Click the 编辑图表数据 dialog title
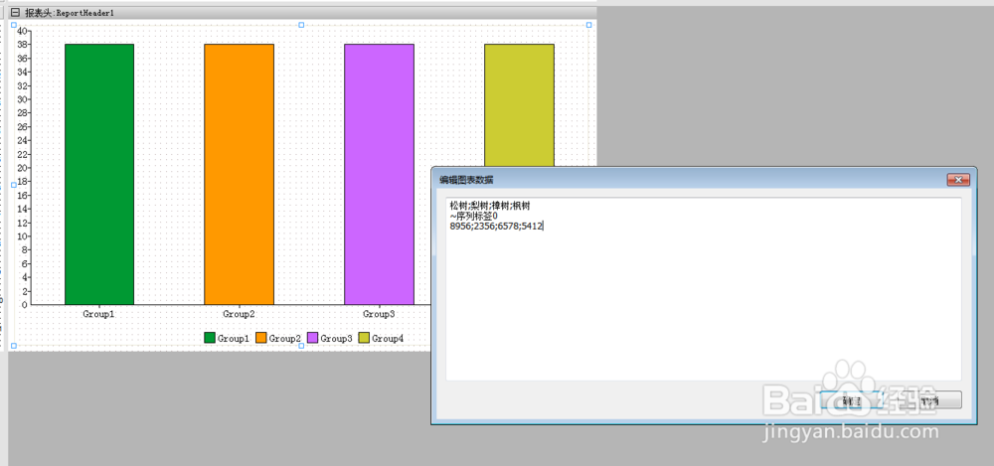The image size is (994, 466). point(466,180)
